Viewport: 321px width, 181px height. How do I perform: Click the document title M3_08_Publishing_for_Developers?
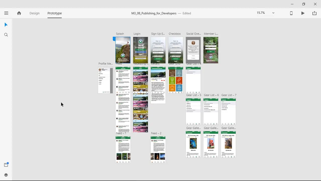point(154,13)
